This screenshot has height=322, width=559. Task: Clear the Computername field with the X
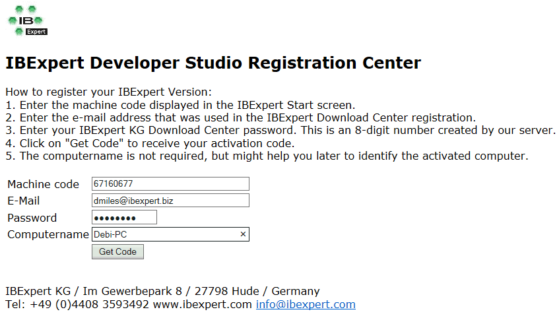(242, 234)
